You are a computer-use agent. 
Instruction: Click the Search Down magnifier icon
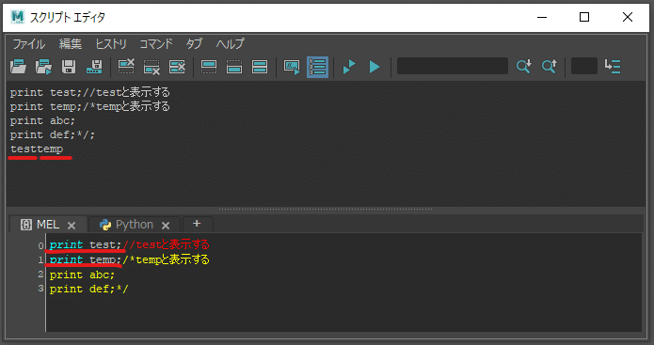523,67
